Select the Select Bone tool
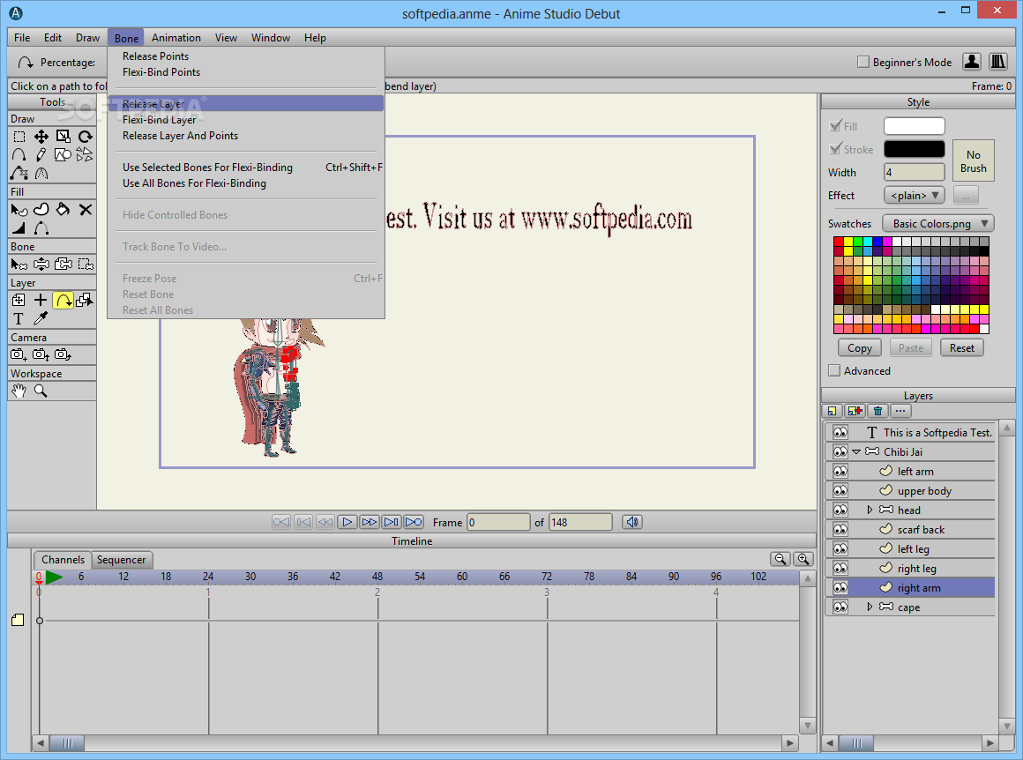Viewport: 1023px width, 760px height. point(19,265)
